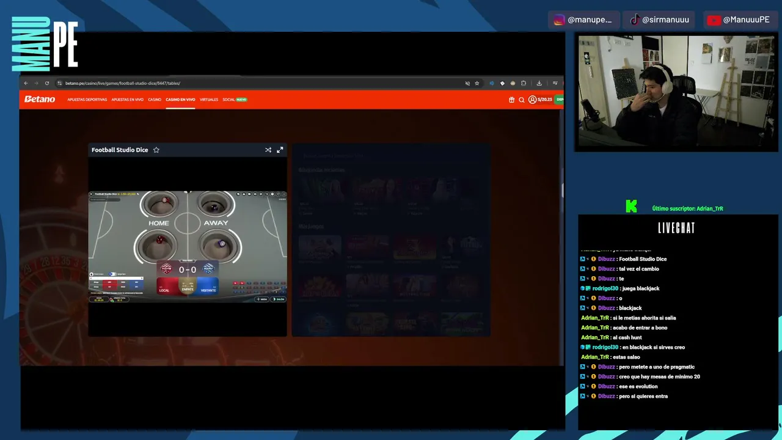The width and height of the screenshot is (782, 440).
Task: Click the SALÓN lobby button
Action: [279, 299]
